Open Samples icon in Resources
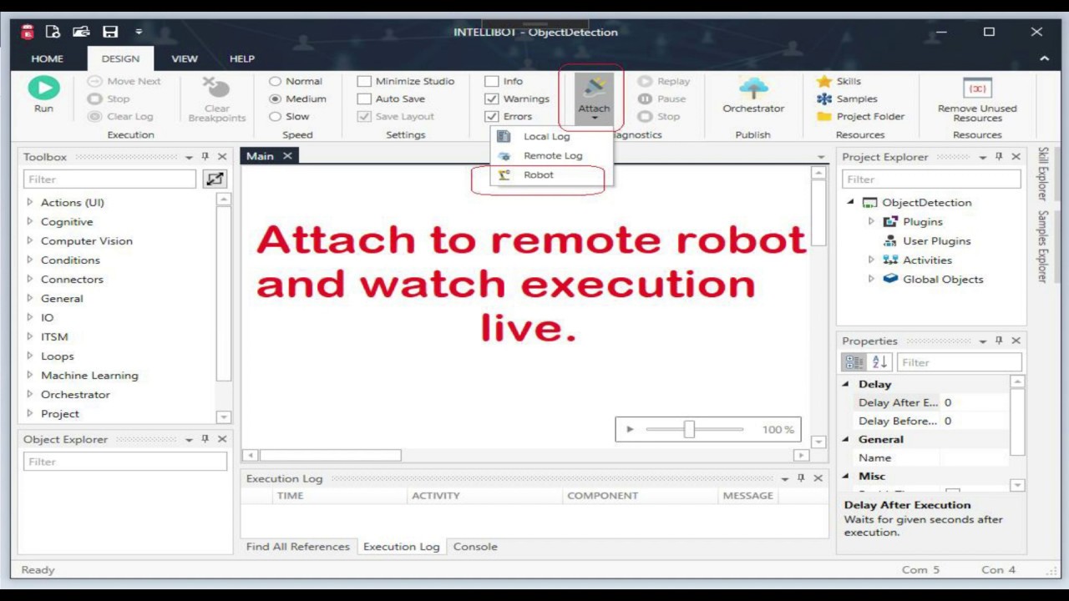This screenshot has height=601, width=1069. (x=824, y=98)
